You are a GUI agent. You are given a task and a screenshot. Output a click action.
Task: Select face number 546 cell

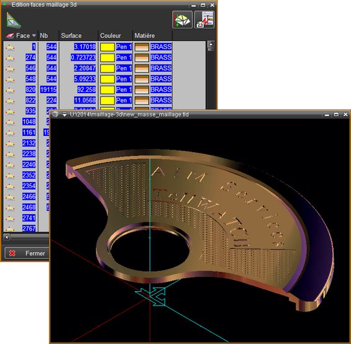[x=30, y=68]
